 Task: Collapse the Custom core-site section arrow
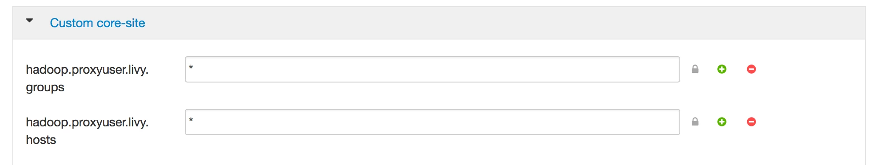click(29, 21)
